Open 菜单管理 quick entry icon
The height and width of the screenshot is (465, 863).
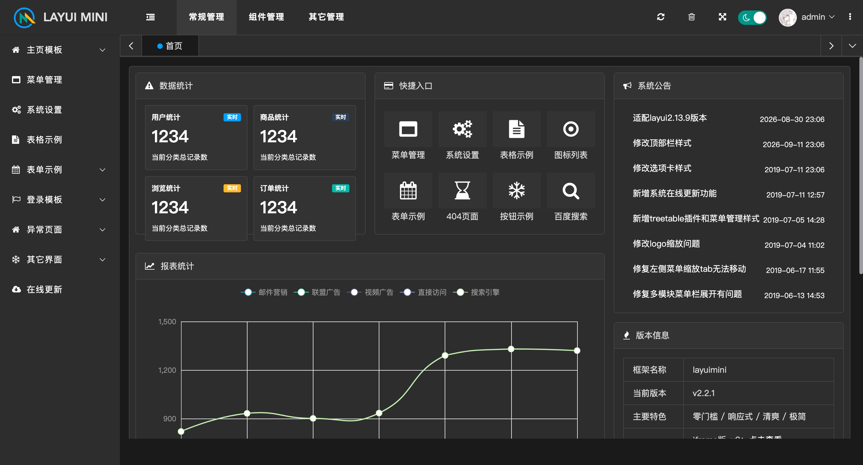point(408,129)
